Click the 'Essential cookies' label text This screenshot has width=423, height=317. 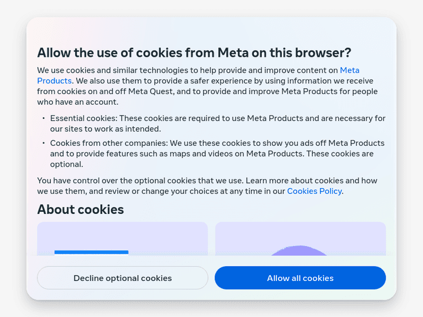(x=83, y=118)
